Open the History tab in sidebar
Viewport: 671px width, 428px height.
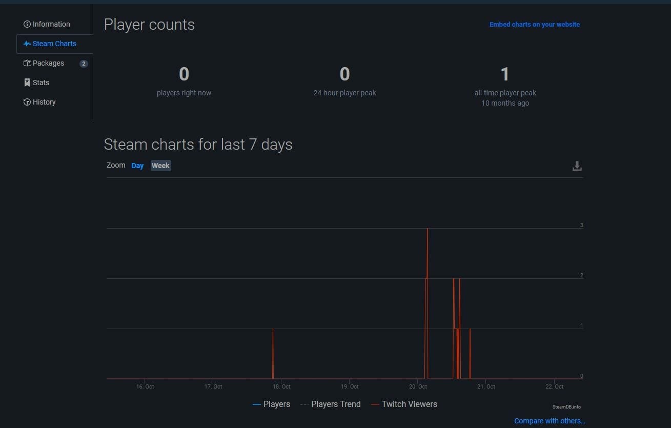(x=44, y=102)
